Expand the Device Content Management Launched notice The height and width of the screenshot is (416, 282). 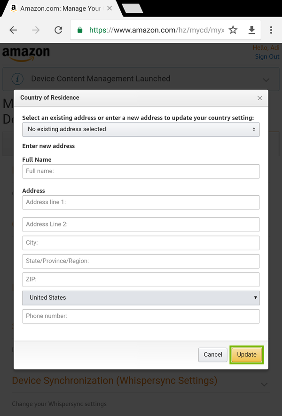coord(266,80)
